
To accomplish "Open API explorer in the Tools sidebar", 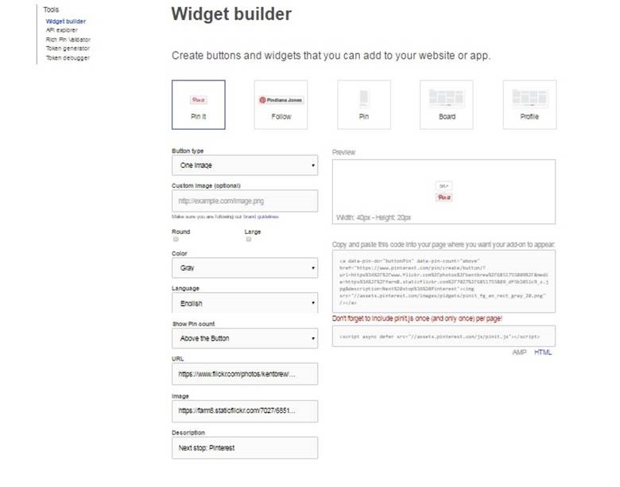I will point(62,29).
